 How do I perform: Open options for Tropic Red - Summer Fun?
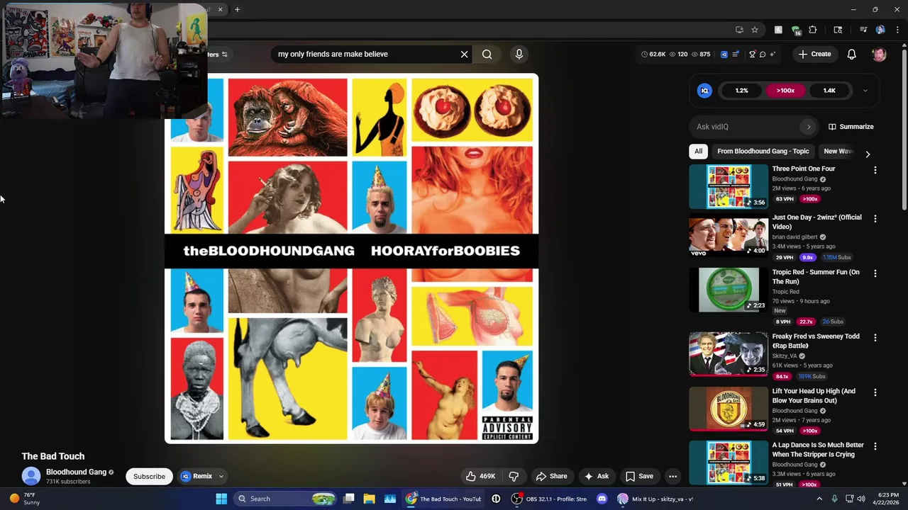click(x=875, y=273)
